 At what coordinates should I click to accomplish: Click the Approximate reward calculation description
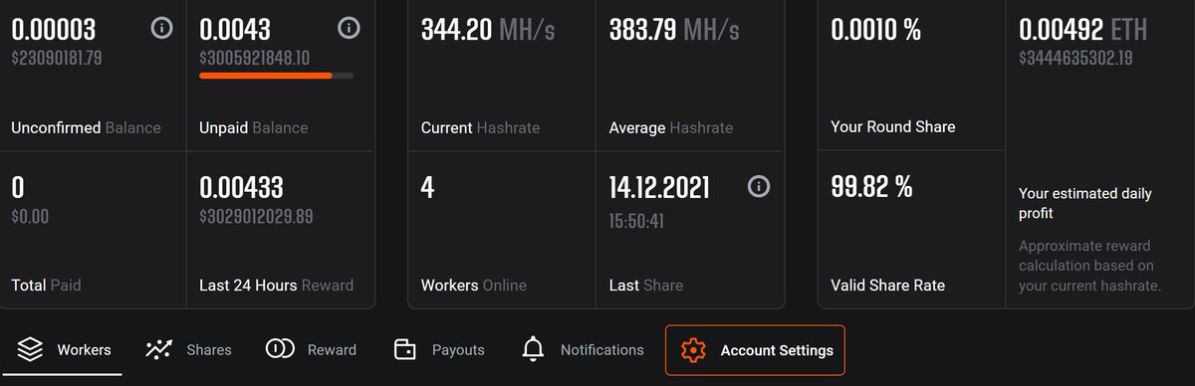pos(1090,266)
